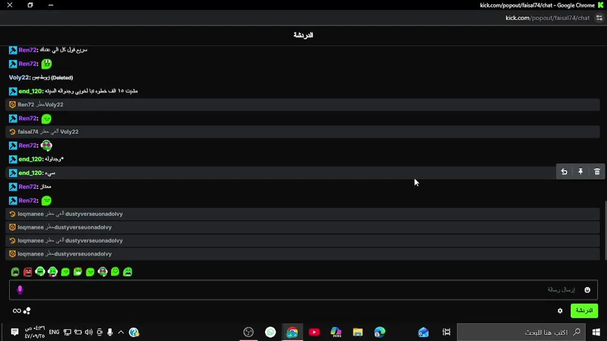Insert purple sunglasses emote from quick emote row
Screen dimensions: 607x341
pyautogui.click(x=102, y=272)
